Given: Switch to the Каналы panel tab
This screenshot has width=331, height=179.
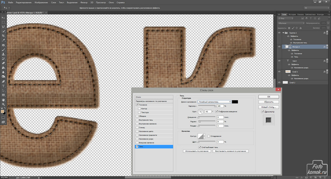Looking at the screenshot, I should 301,15.
